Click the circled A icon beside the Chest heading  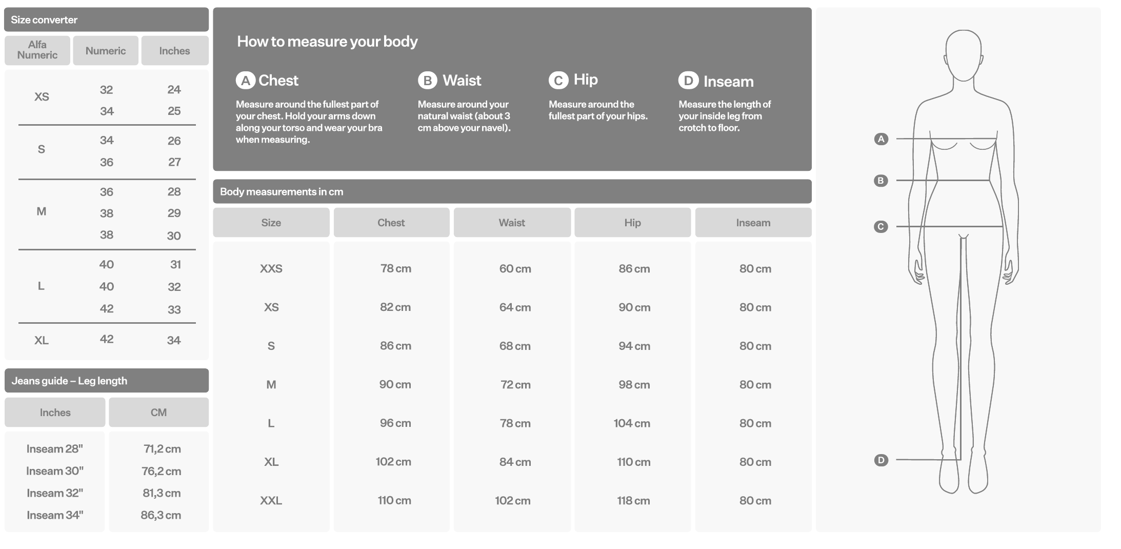tap(246, 81)
